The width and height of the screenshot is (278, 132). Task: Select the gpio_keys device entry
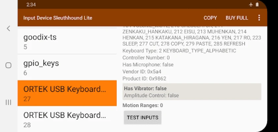coord(67,67)
